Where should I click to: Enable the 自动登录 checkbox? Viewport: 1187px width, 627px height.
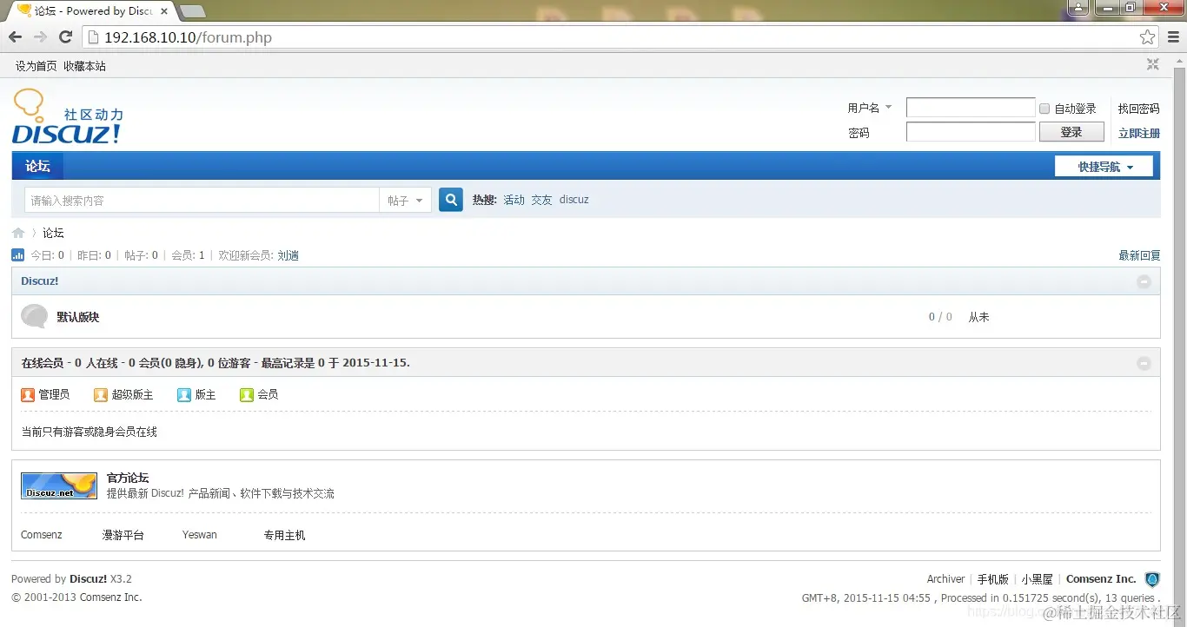coord(1044,109)
